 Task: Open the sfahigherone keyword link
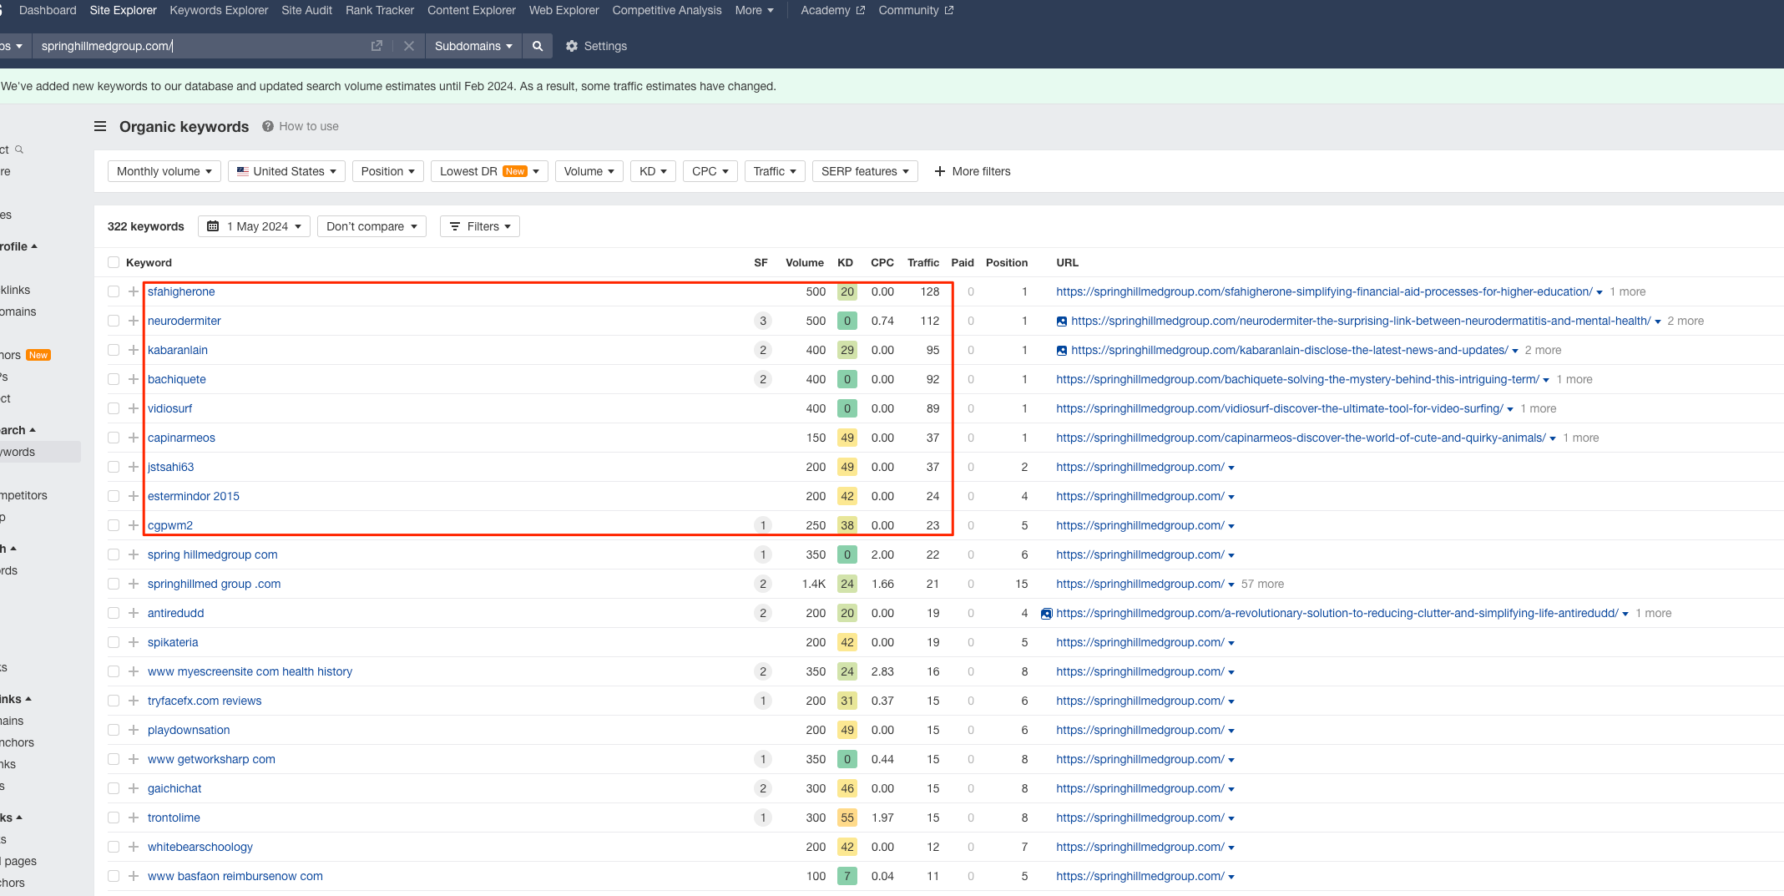coord(181,291)
